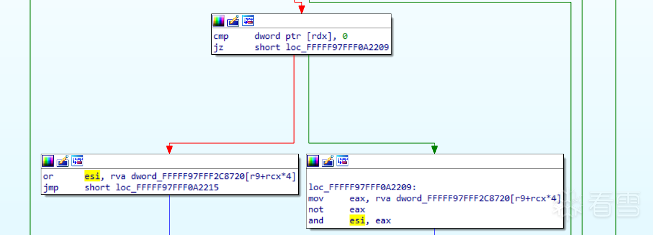This screenshot has width=653, height=235.
Task: Click edit-name pencil icon on or esi block
Action: [x=63, y=161]
